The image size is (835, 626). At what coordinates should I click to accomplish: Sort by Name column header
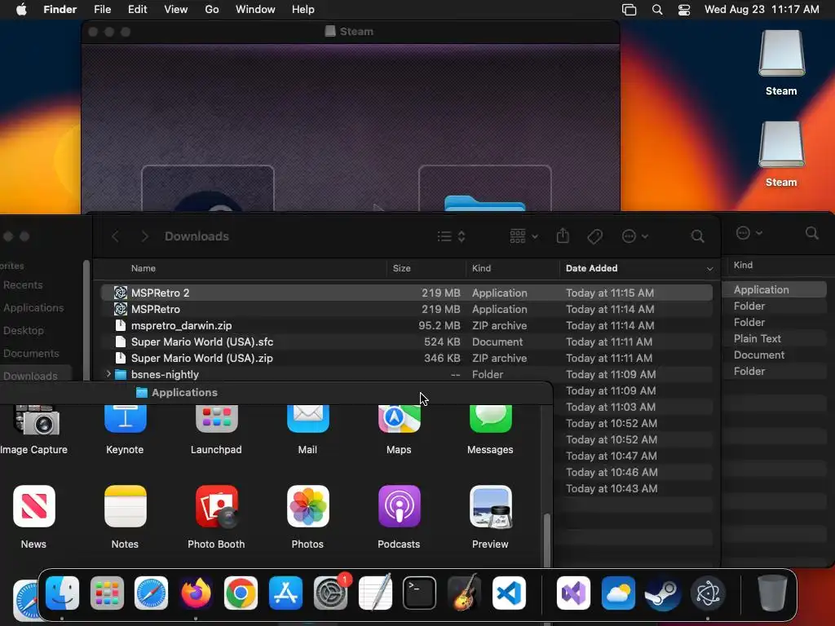coord(144,268)
